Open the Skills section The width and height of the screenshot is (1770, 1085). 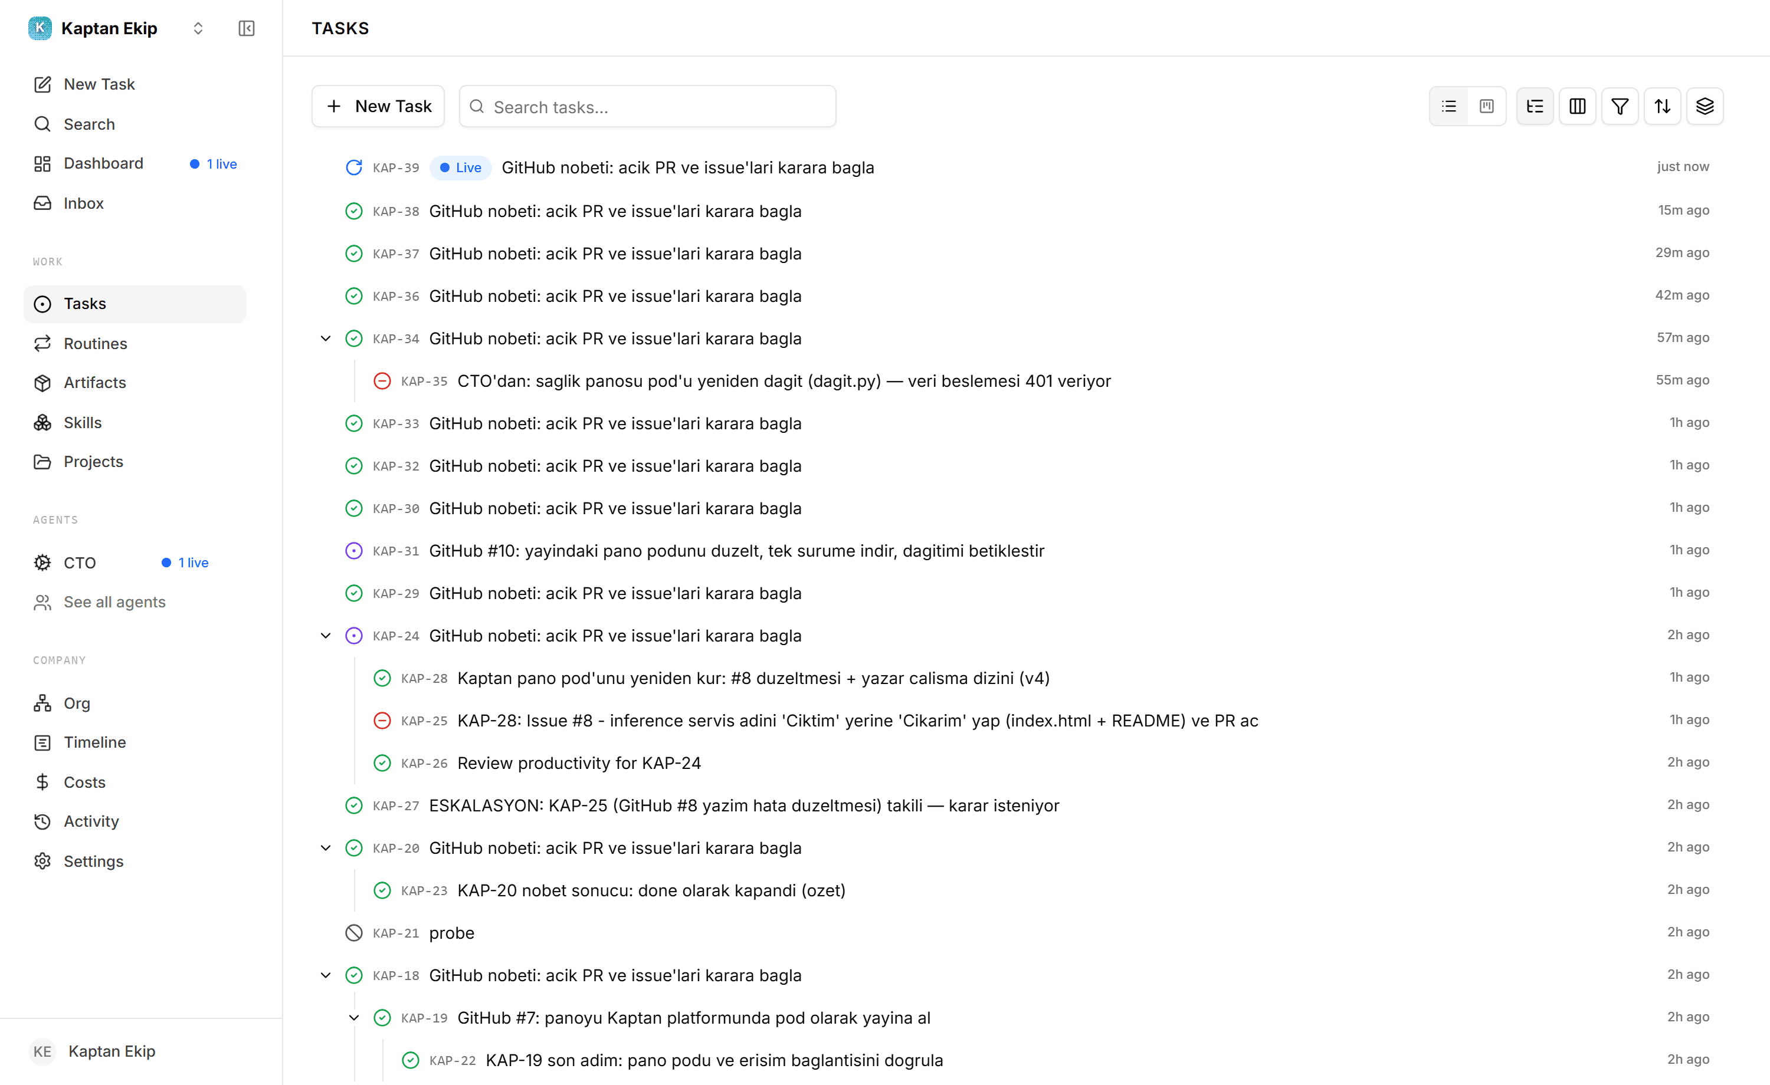(x=135, y=422)
